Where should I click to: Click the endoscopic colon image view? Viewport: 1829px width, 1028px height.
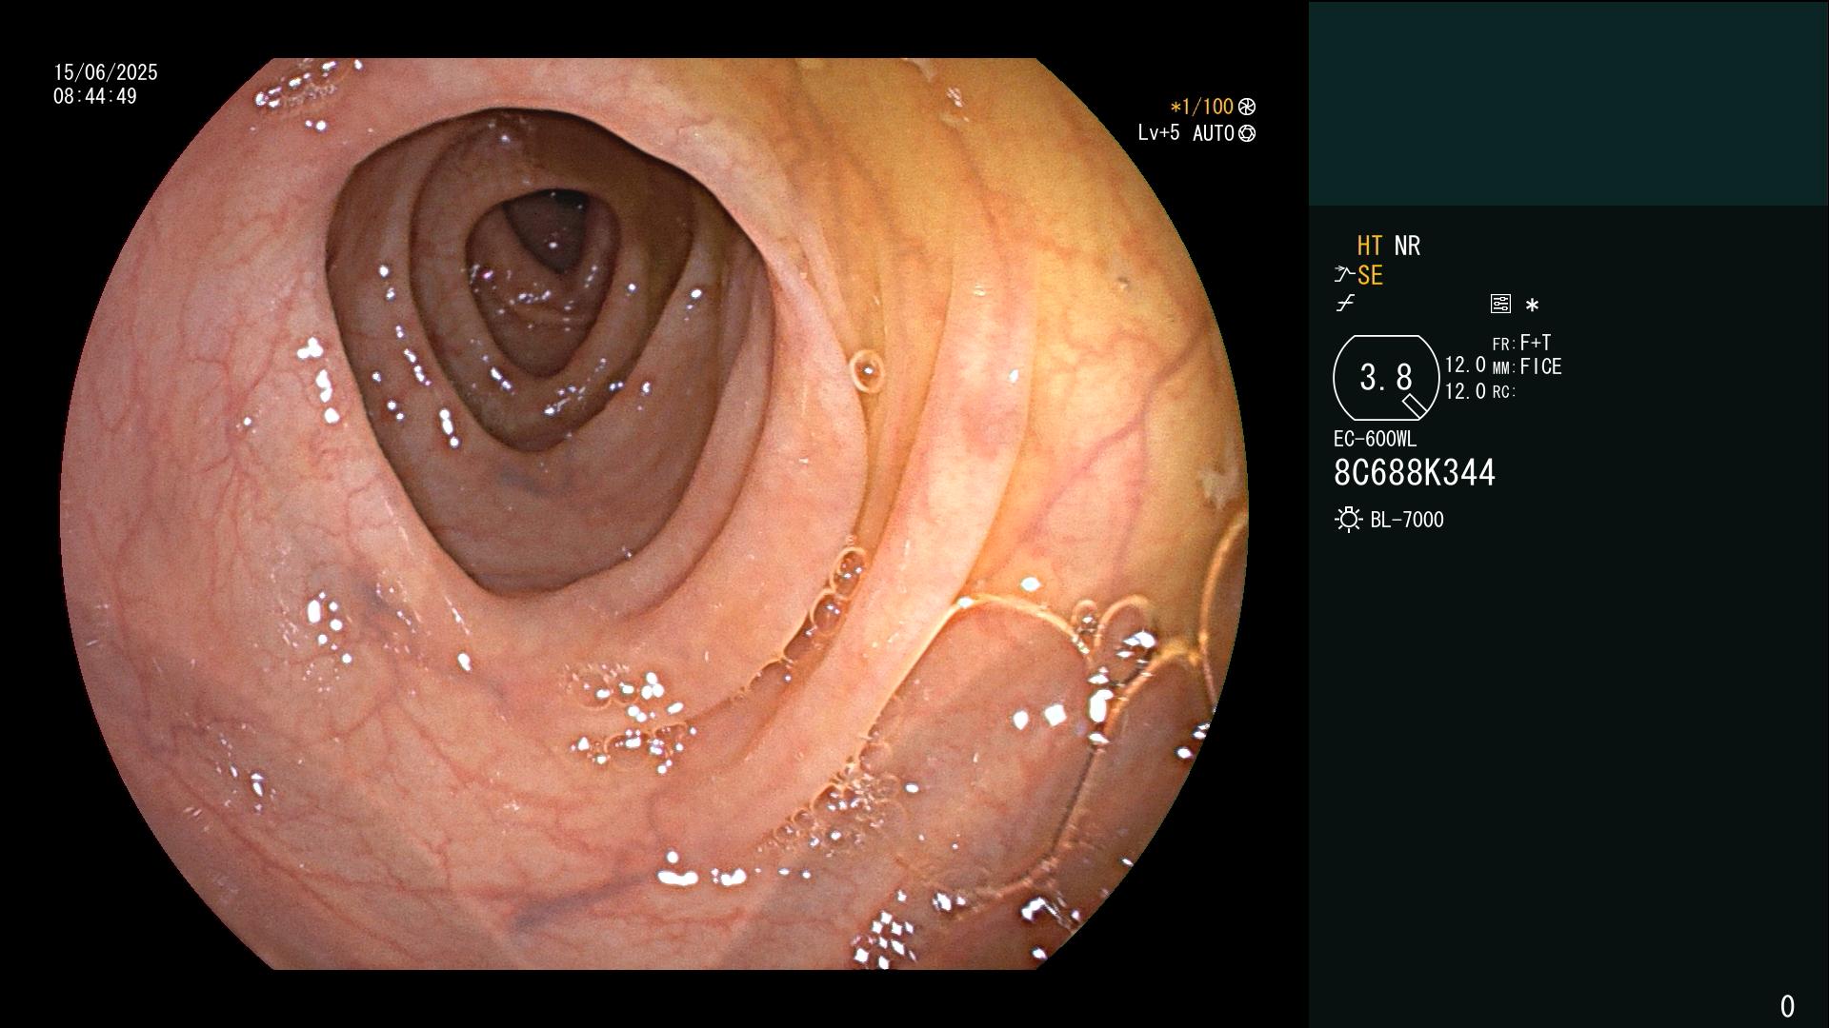pyautogui.click(x=654, y=514)
